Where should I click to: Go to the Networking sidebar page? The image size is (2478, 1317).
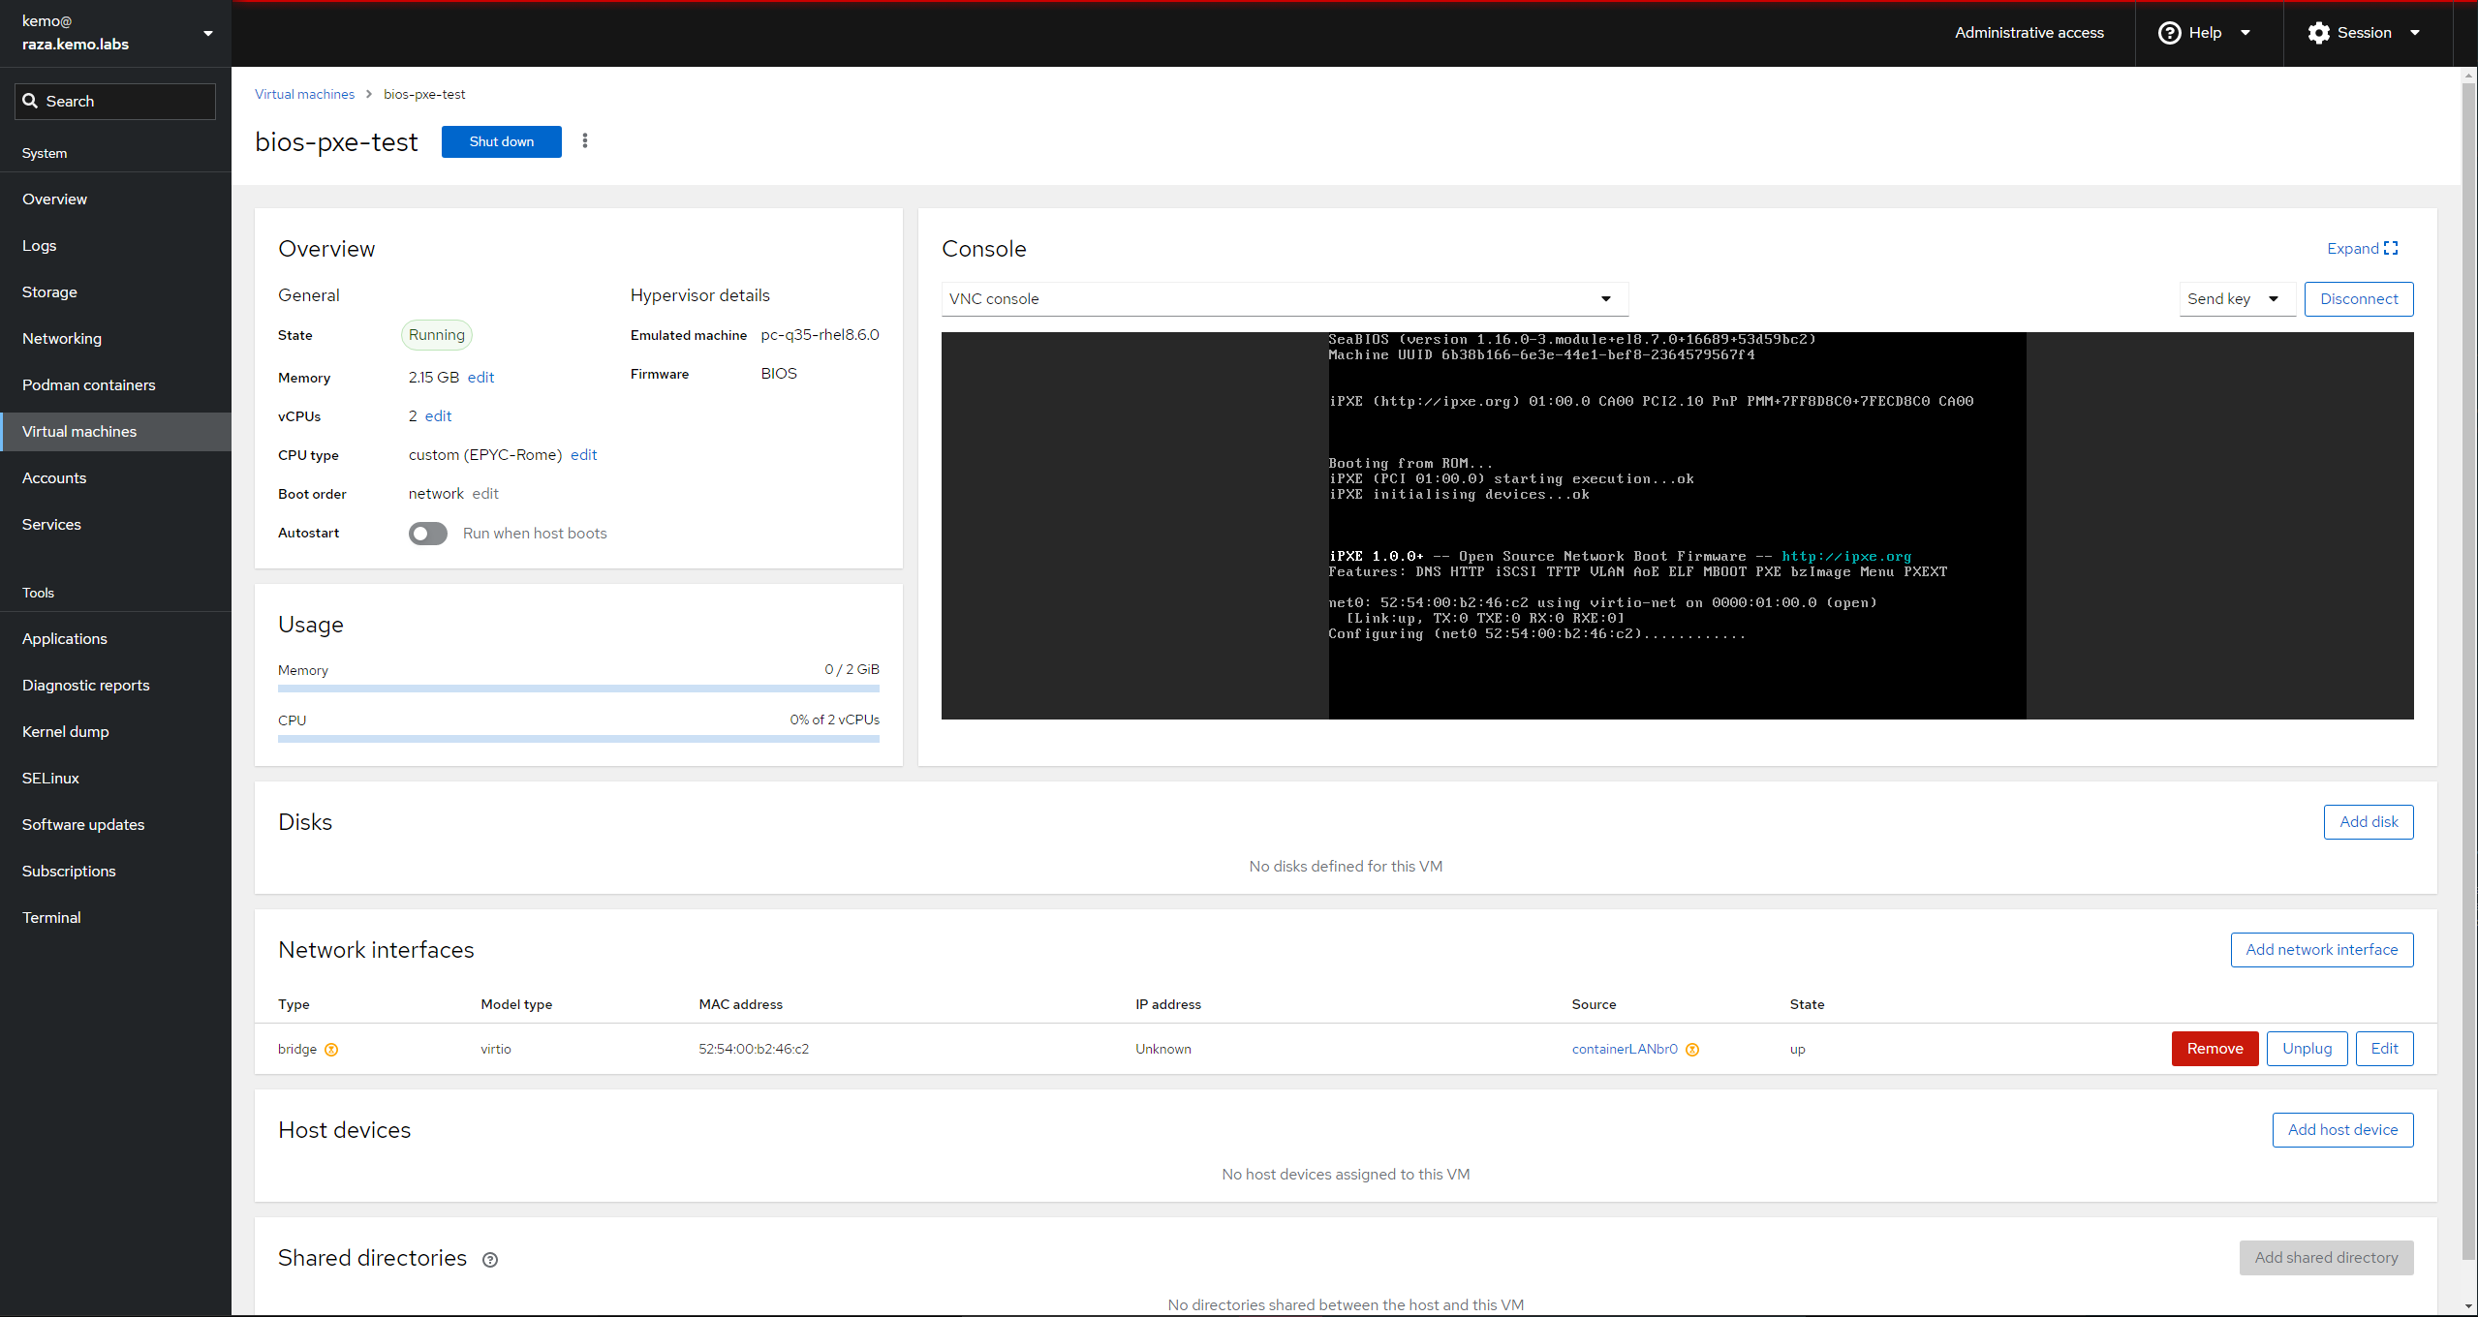[62, 339]
